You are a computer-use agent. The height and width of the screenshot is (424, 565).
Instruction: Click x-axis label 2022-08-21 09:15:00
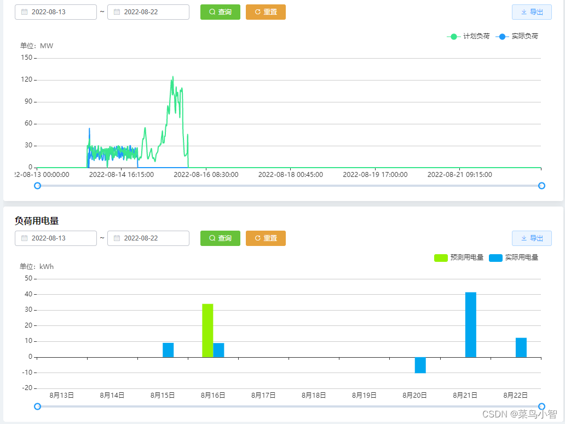460,175
